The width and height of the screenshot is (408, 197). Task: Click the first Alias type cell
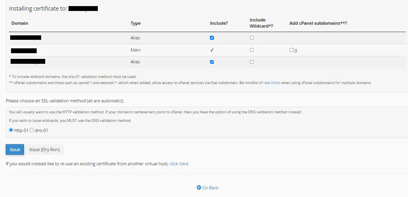pyautogui.click(x=135, y=38)
